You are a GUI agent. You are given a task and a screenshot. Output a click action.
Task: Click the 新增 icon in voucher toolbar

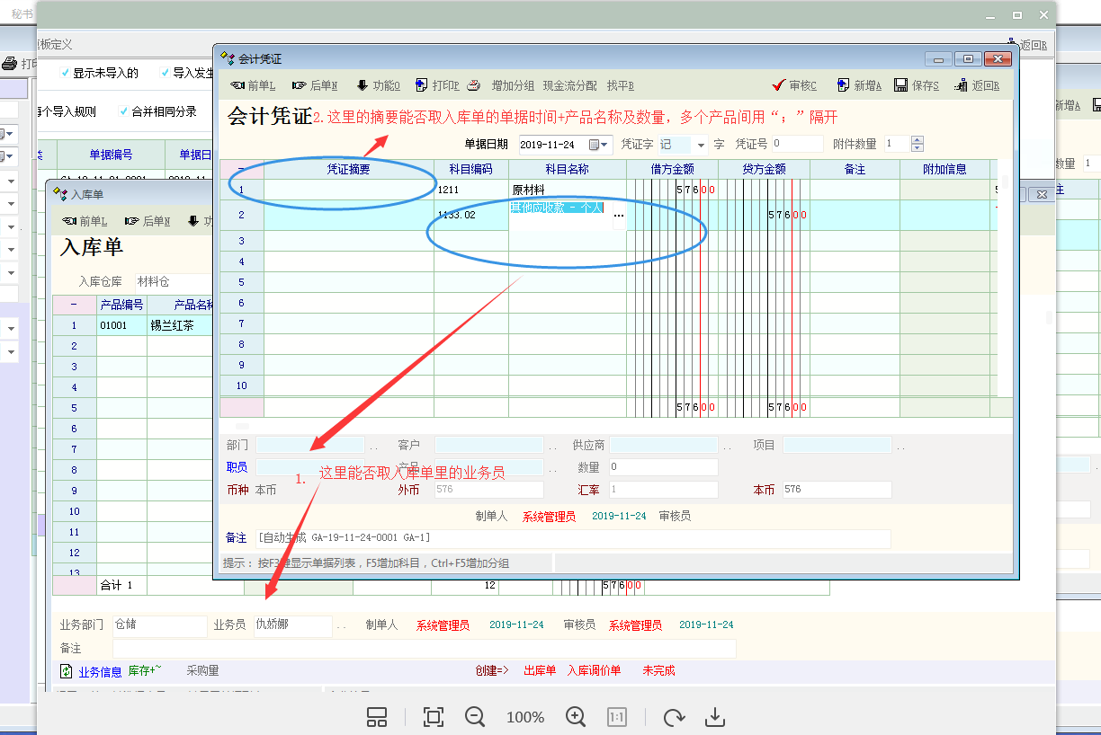point(843,85)
